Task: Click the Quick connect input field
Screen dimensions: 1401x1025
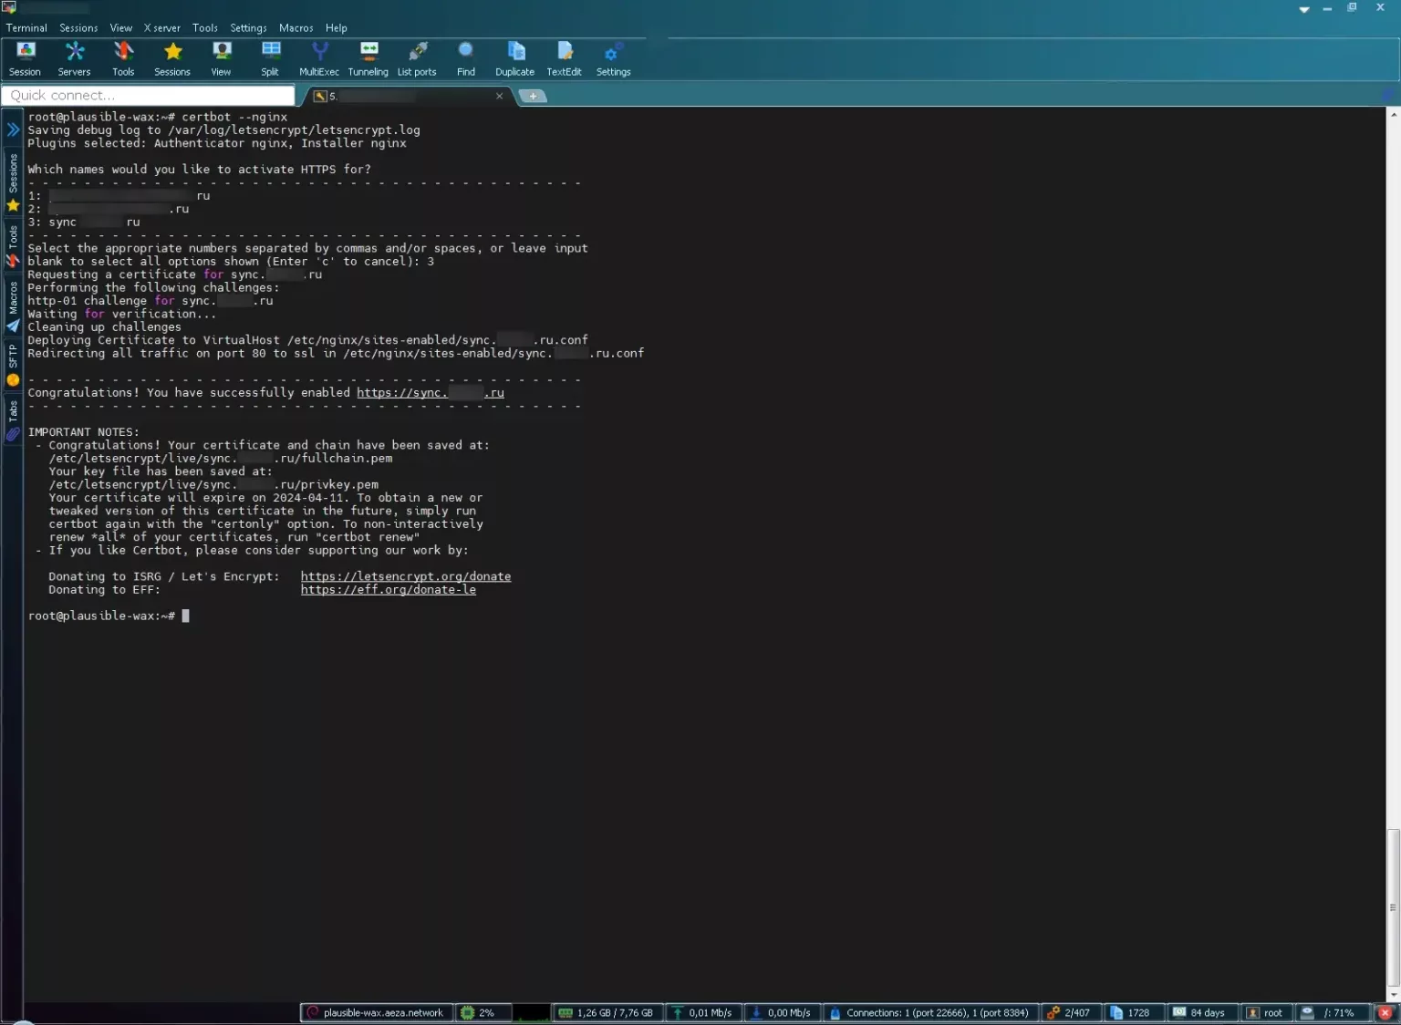Action: click(149, 96)
